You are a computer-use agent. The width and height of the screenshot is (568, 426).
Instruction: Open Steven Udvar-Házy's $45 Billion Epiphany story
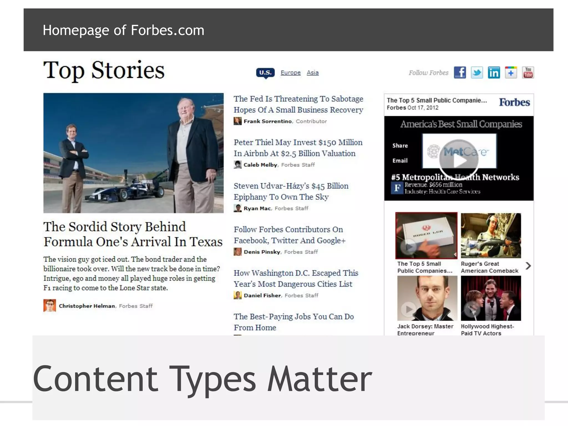pos(291,191)
